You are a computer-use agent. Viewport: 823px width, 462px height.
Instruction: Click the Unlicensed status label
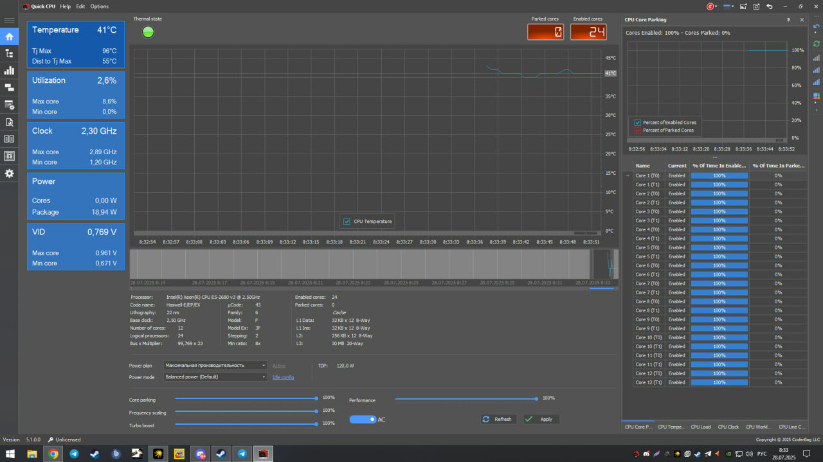[x=68, y=440]
